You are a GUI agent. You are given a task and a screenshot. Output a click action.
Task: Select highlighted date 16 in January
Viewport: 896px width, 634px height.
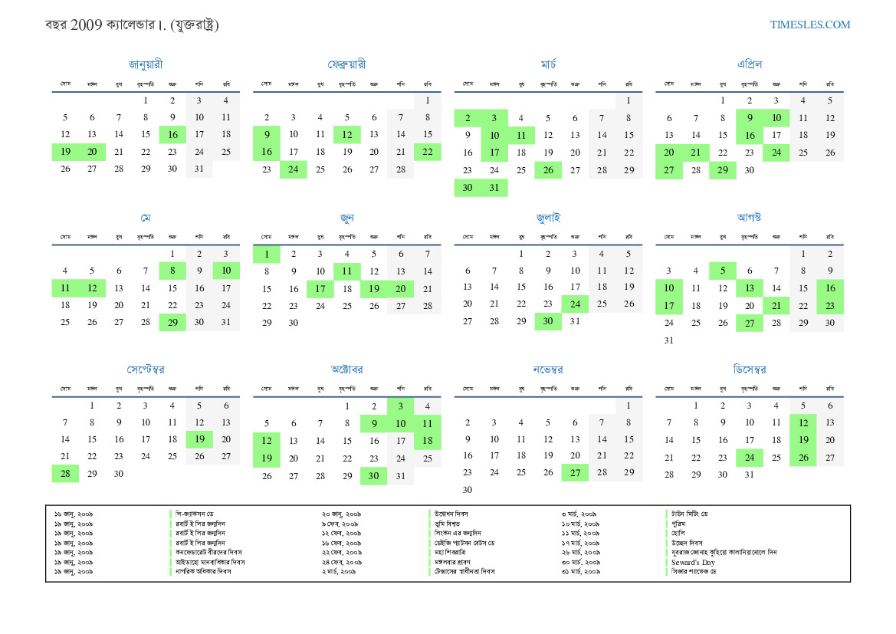[172, 135]
